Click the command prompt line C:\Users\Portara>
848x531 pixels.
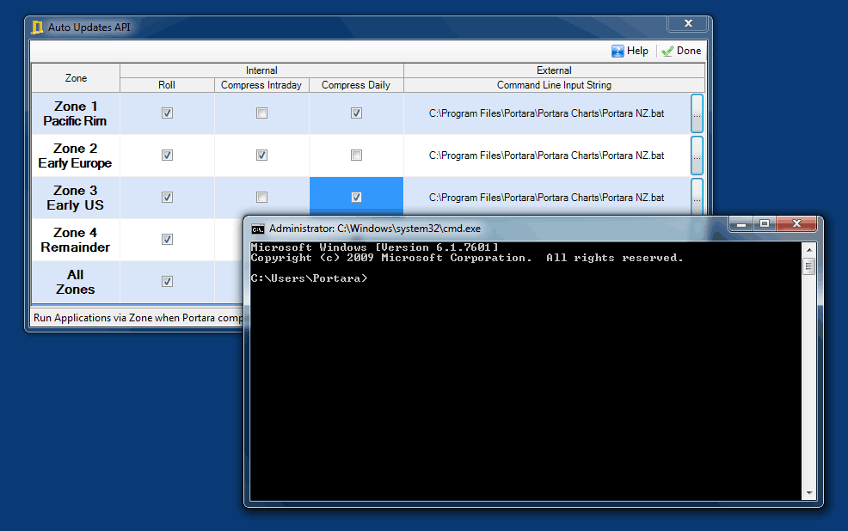309,278
